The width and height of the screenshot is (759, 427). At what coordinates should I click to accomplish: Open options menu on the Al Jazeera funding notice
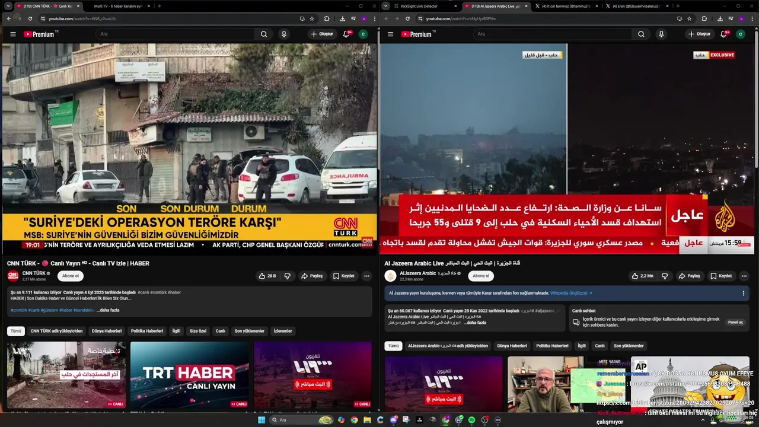click(x=743, y=293)
